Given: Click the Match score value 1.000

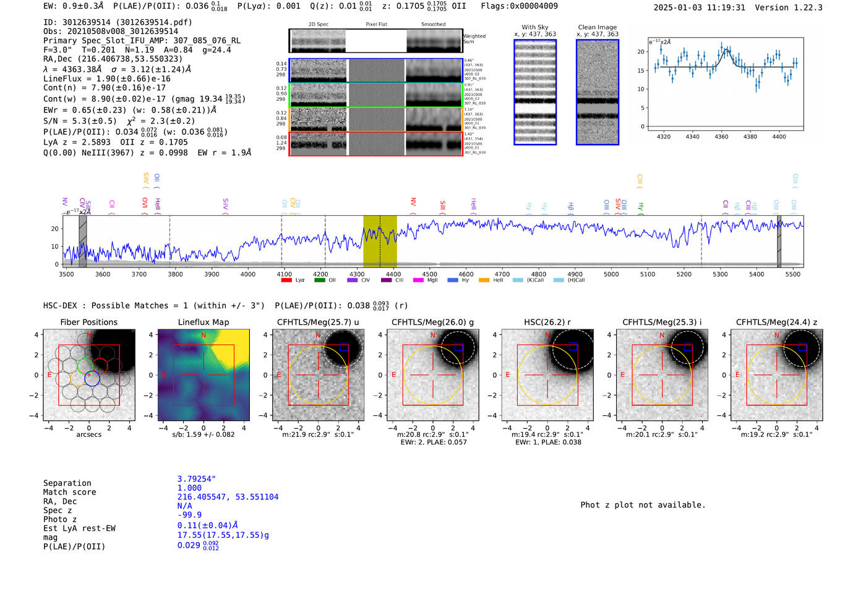Looking at the screenshot, I should [189, 488].
